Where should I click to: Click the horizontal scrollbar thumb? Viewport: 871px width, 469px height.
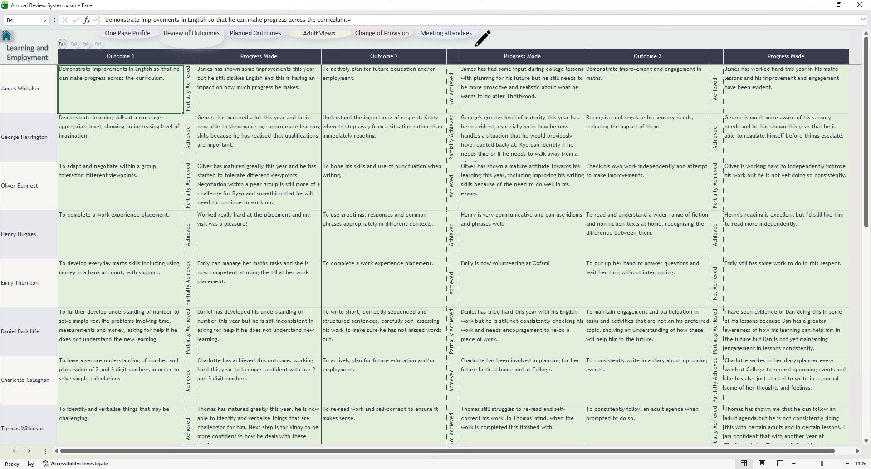coord(447,451)
